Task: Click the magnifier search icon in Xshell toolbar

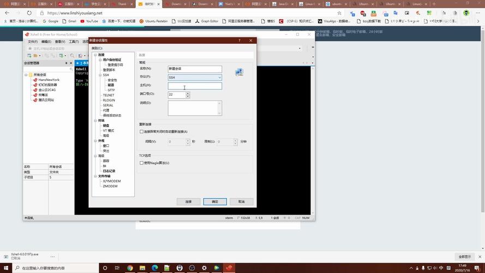Action: (x=72, y=56)
